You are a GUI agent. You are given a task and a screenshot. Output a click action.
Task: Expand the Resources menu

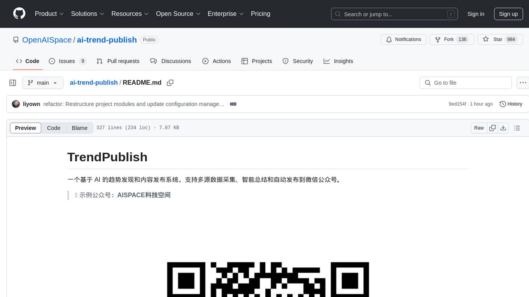click(130, 14)
